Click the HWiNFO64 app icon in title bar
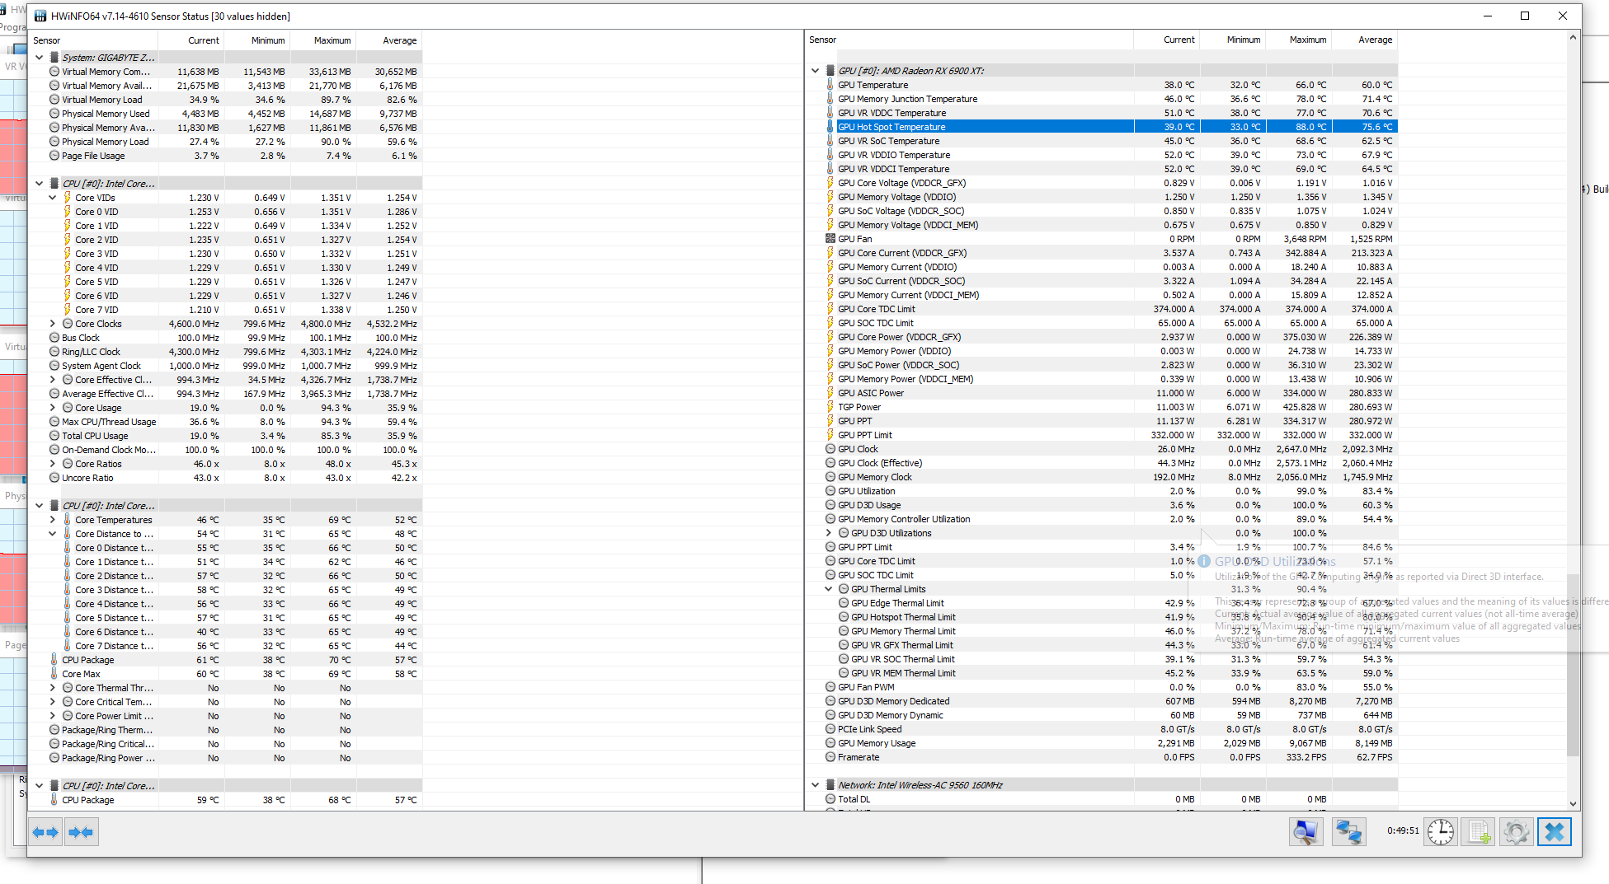The width and height of the screenshot is (1609, 884). tap(40, 16)
